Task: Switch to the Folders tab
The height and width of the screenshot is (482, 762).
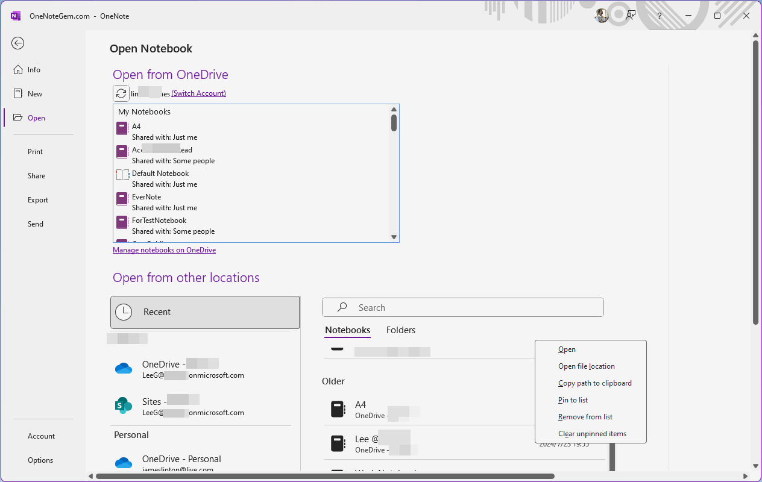Action: (401, 330)
